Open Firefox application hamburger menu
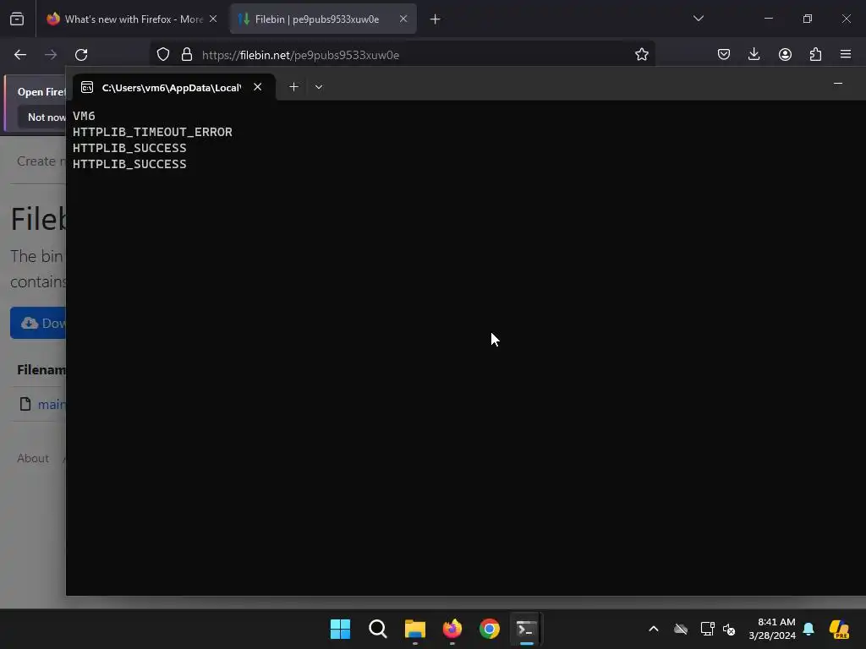 click(846, 54)
